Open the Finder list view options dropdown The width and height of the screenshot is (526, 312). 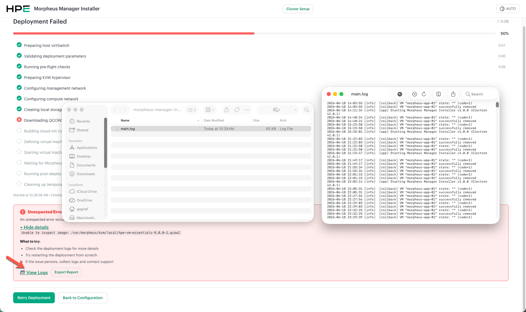(x=192, y=110)
